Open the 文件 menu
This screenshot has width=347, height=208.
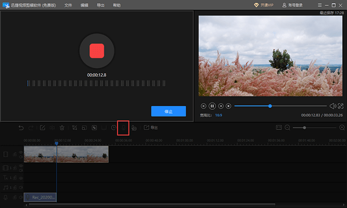tap(68, 5)
